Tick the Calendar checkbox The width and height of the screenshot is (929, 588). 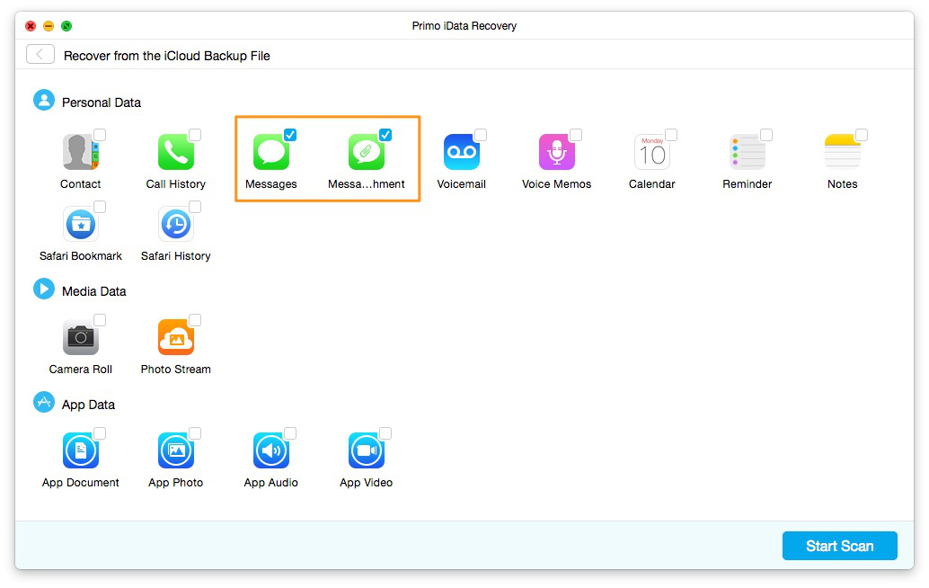point(670,135)
